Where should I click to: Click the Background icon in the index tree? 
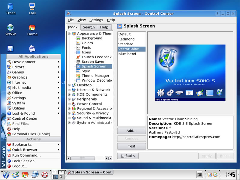pos(78,38)
